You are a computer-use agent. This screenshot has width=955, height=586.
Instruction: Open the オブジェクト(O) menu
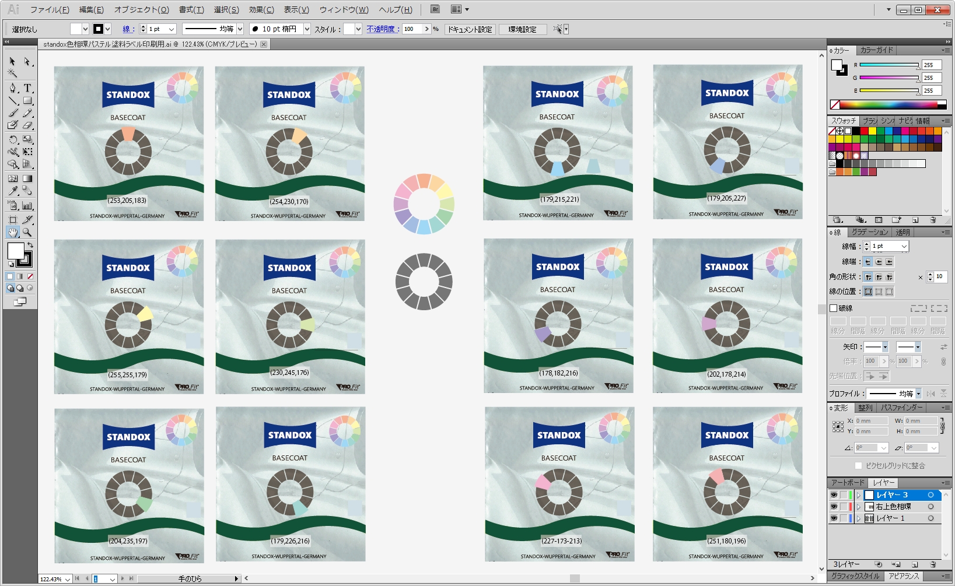coord(141,9)
